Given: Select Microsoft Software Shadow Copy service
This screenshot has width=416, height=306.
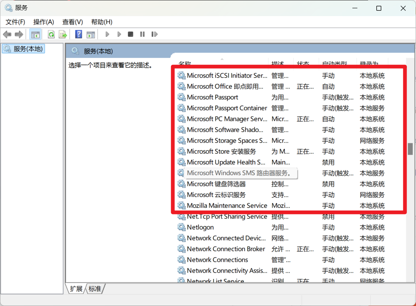Looking at the screenshot, I should pyautogui.click(x=290, y=130).
